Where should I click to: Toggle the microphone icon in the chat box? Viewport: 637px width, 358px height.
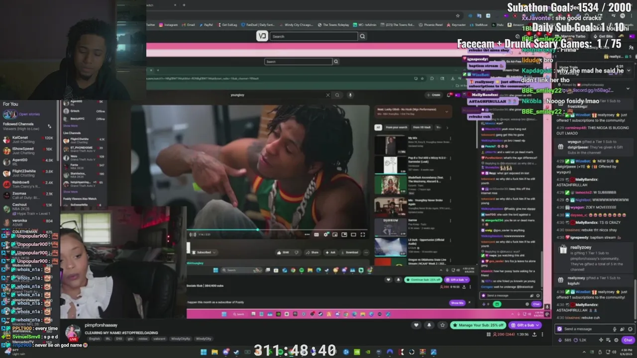(615, 329)
